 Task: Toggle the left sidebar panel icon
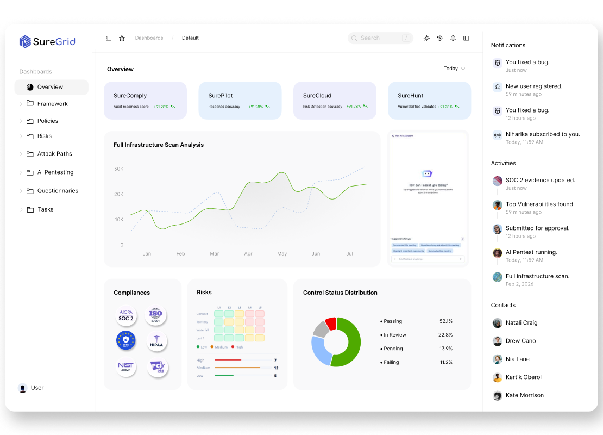[x=109, y=38]
